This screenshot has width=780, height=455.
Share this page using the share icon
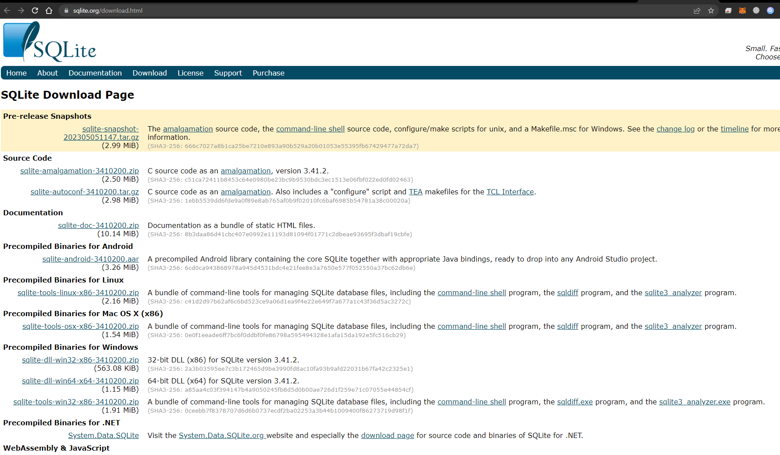tap(697, 10)
